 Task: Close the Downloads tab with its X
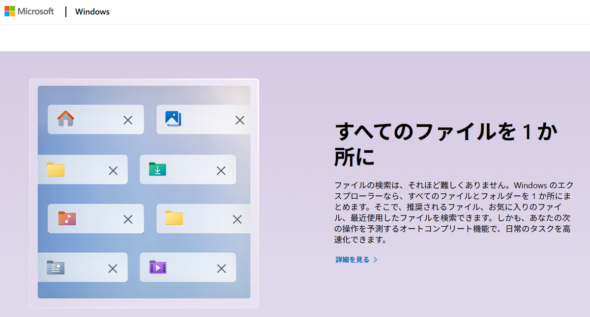tap(221, 170)
